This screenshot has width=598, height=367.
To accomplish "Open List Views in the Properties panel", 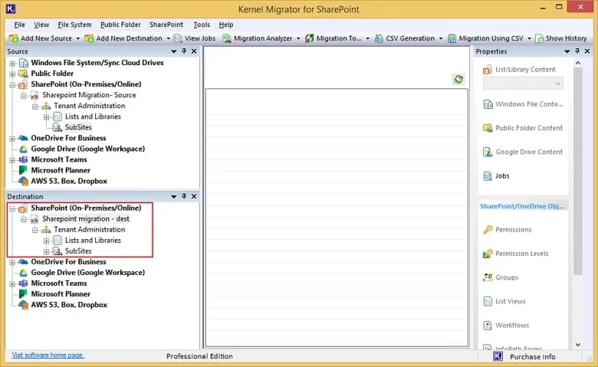I will pos(504,301).
